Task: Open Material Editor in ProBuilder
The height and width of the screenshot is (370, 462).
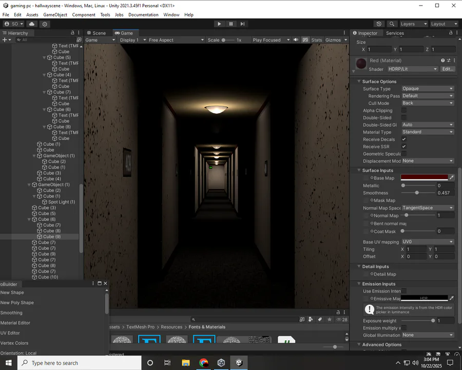Action: [15, 323]
